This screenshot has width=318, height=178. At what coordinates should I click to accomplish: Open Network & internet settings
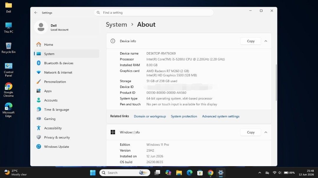pos(67,72)
